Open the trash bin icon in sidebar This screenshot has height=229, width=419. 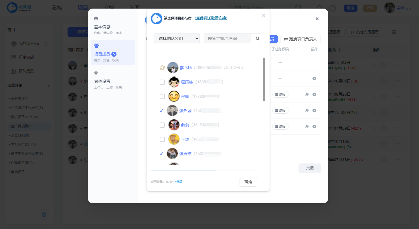(44, 214)
